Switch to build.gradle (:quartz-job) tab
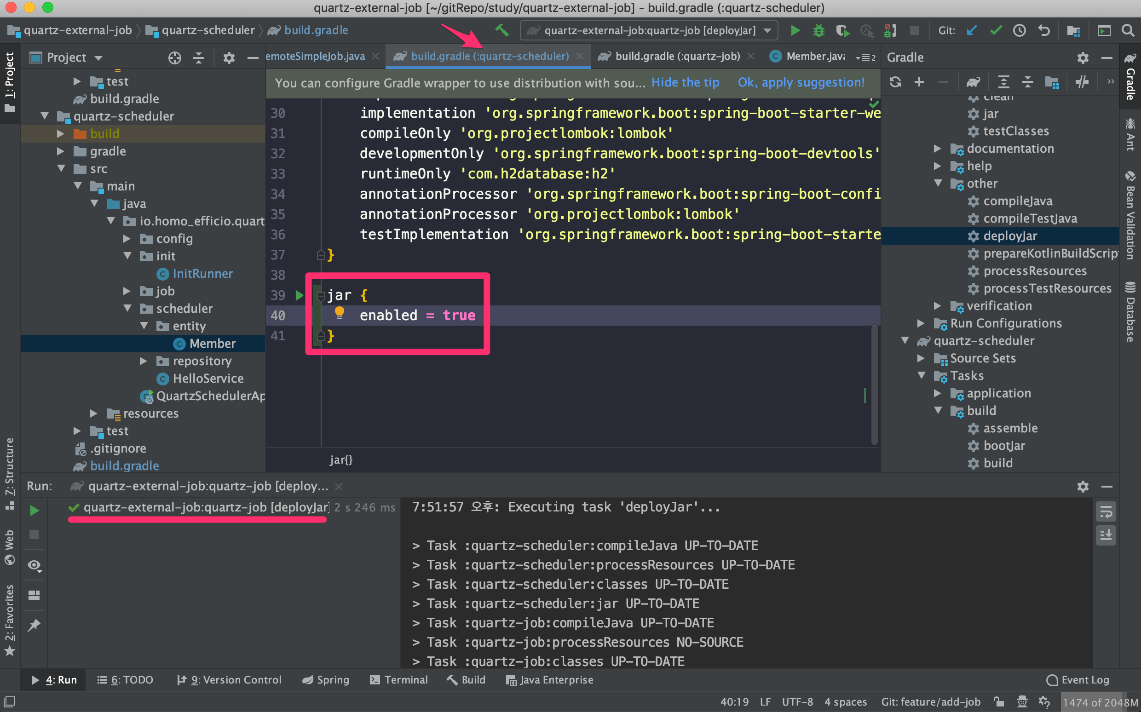The image size is (1141, 712). coord(677,57)
